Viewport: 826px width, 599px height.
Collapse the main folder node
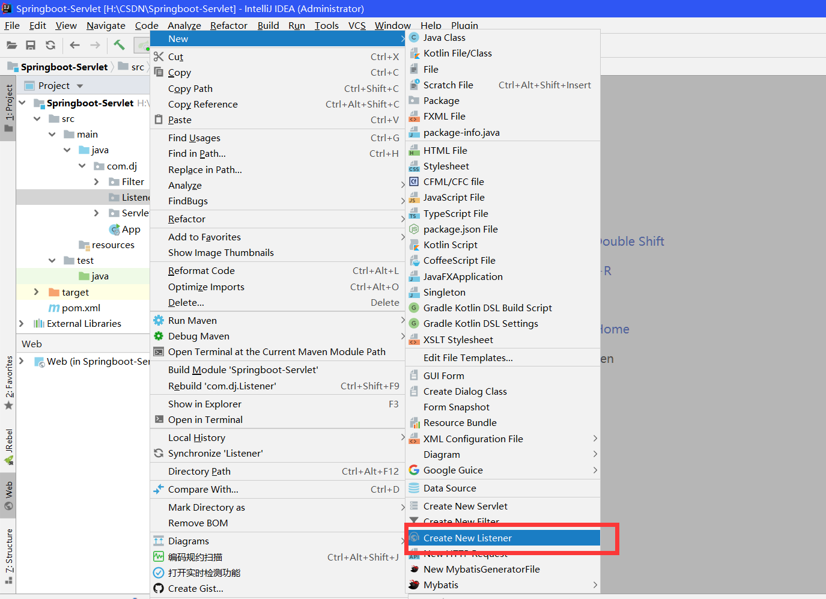pyautogui.click(x=52, y=134)
